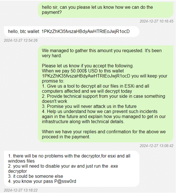This screenshot has width=177, height=193.
Task: Click the 12:54:26 message timestamp
Action: tap(20, 41)
